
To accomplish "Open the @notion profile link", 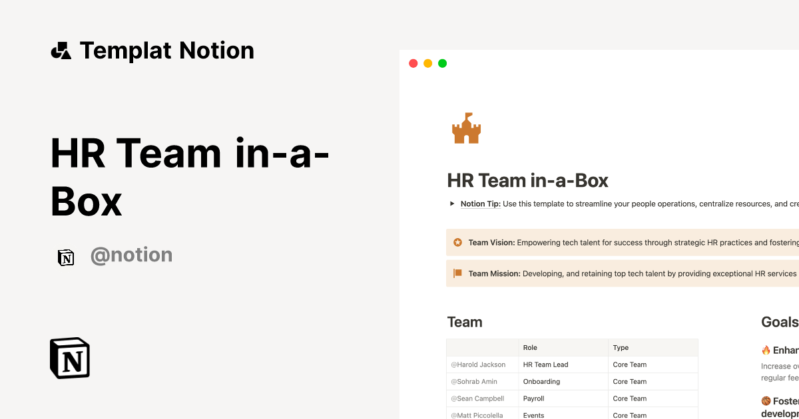I will pyautogui.click(x=132, y=255).
